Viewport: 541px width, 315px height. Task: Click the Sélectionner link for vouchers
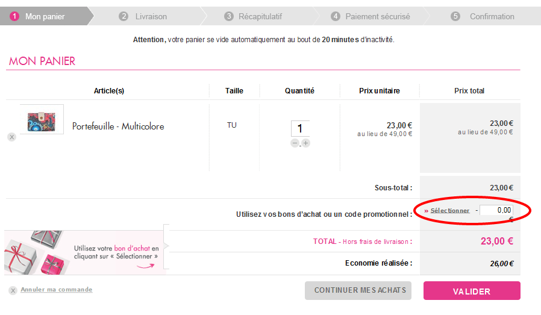tap(449, 211)
